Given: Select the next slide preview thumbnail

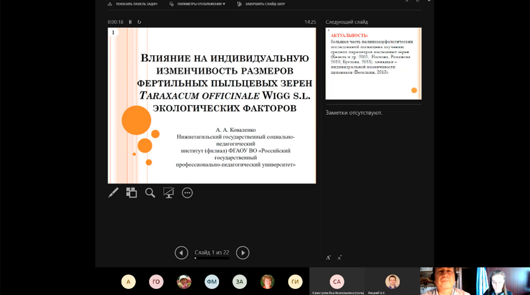Looking at the screenshot, I should 373,63.
